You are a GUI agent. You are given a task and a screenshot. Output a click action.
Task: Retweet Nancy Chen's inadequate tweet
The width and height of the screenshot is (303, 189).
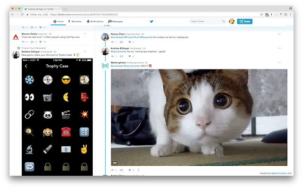pyautogui.click(x=121, y=42)
